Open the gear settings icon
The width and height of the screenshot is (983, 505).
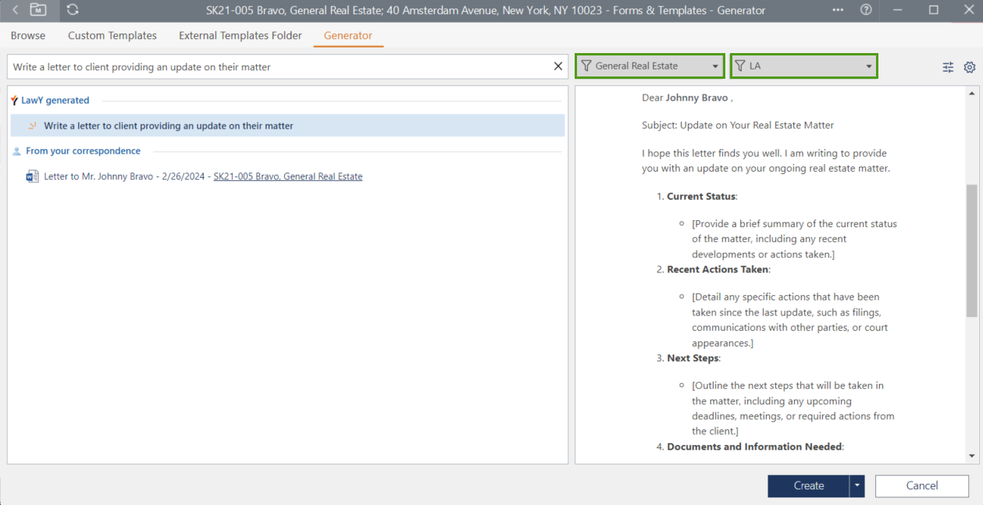tap(970, 67)
